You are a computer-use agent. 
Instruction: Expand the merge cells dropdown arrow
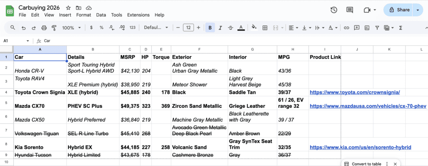pyautogui.click(x=282, y=28)
